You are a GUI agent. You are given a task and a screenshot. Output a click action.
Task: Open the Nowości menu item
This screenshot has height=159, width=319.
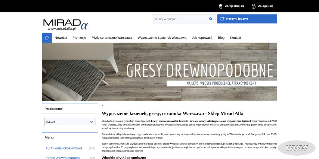(61, 38)
